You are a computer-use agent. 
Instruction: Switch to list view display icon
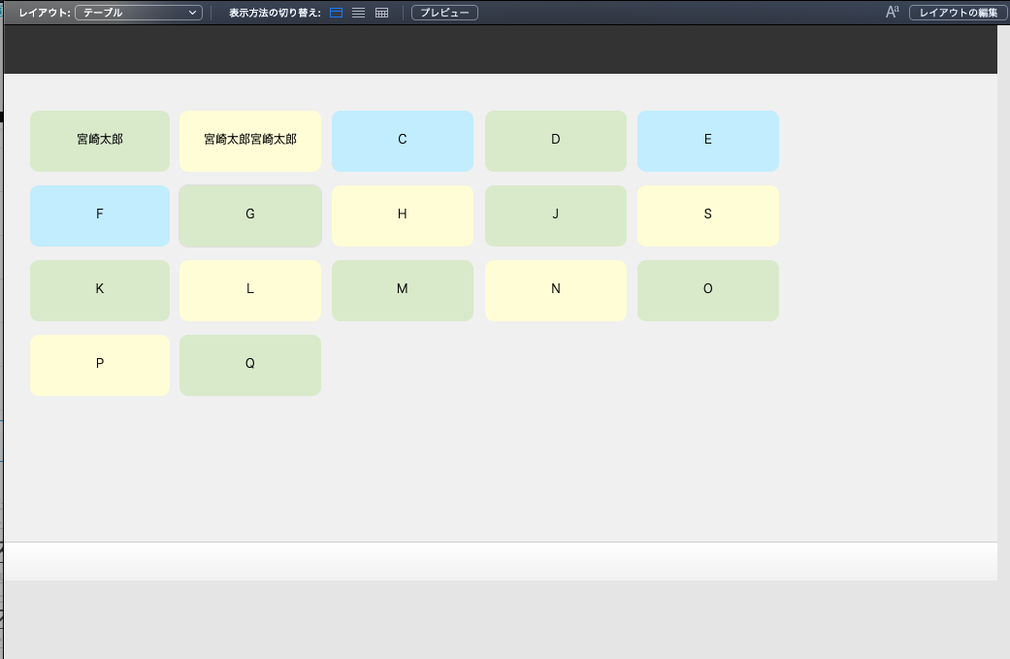pos(358,13)
